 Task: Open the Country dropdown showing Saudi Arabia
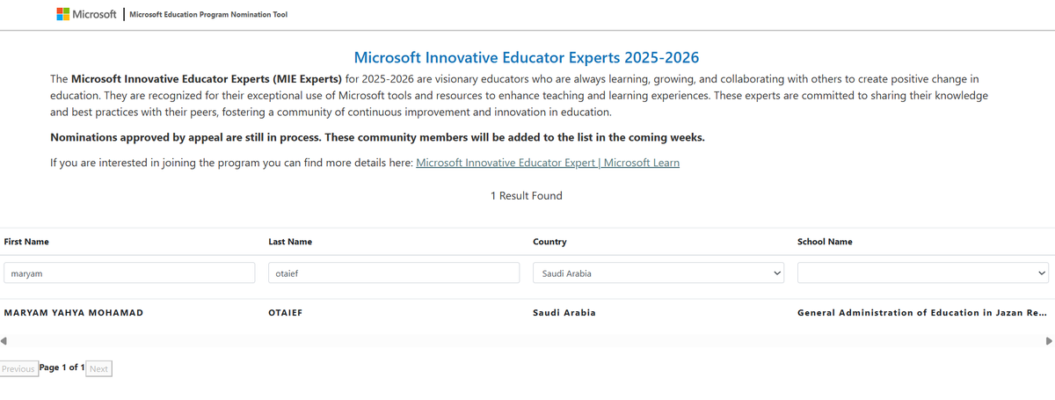click(x=658, y=273)
